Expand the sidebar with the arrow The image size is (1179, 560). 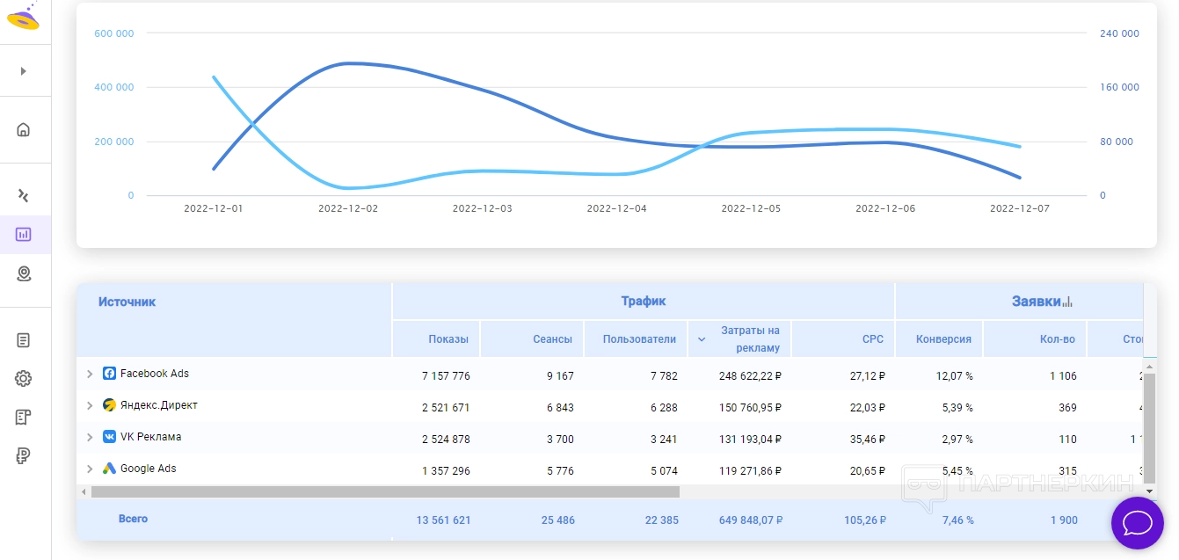point(24,71)
